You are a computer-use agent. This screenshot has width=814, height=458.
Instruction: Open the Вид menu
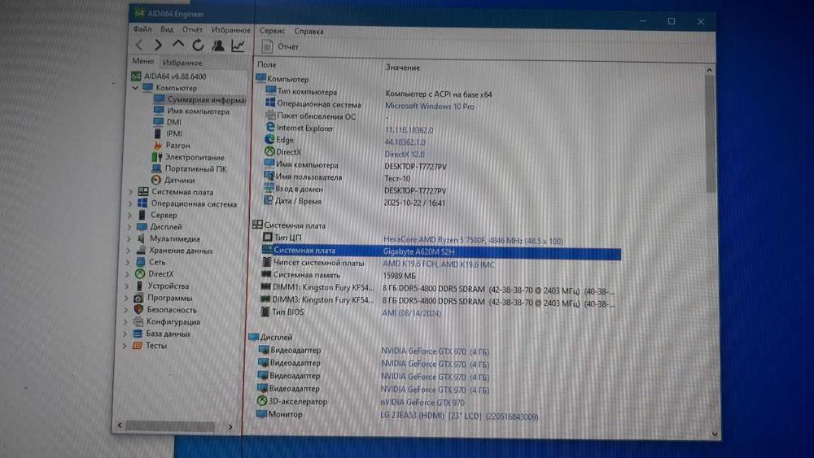point(167,29)
